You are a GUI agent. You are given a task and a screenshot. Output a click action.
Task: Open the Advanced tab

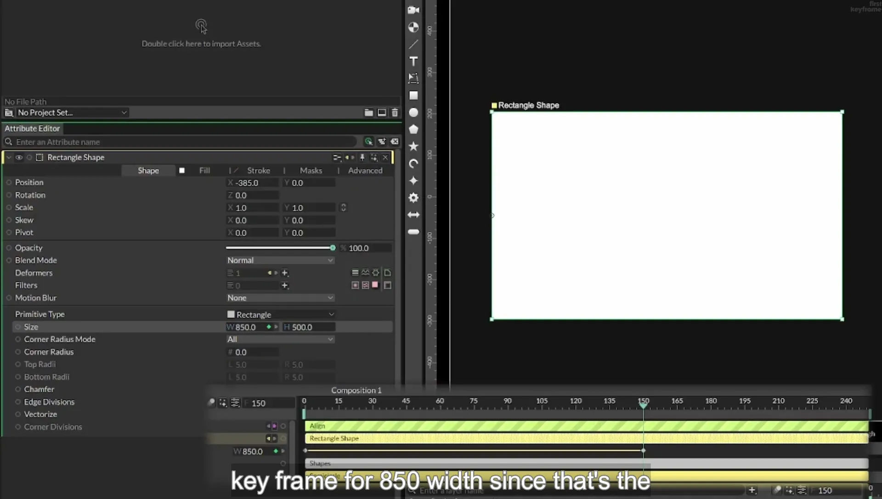click(x=365, y=170)
